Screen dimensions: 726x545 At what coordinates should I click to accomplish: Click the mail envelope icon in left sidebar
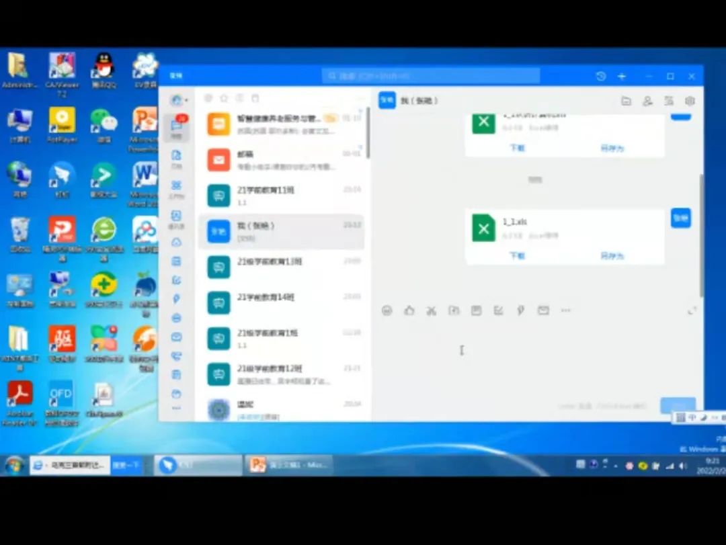point(176,337)
